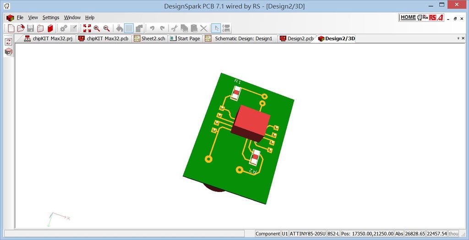Toggle the highlighted grid display icon
Viewport: 469px width, 240px height.
129,28
